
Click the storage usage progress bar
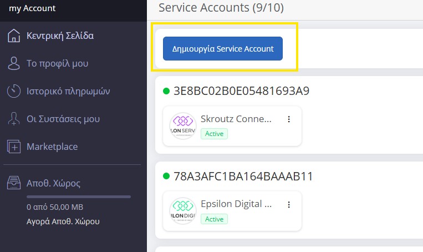[78, 196]
